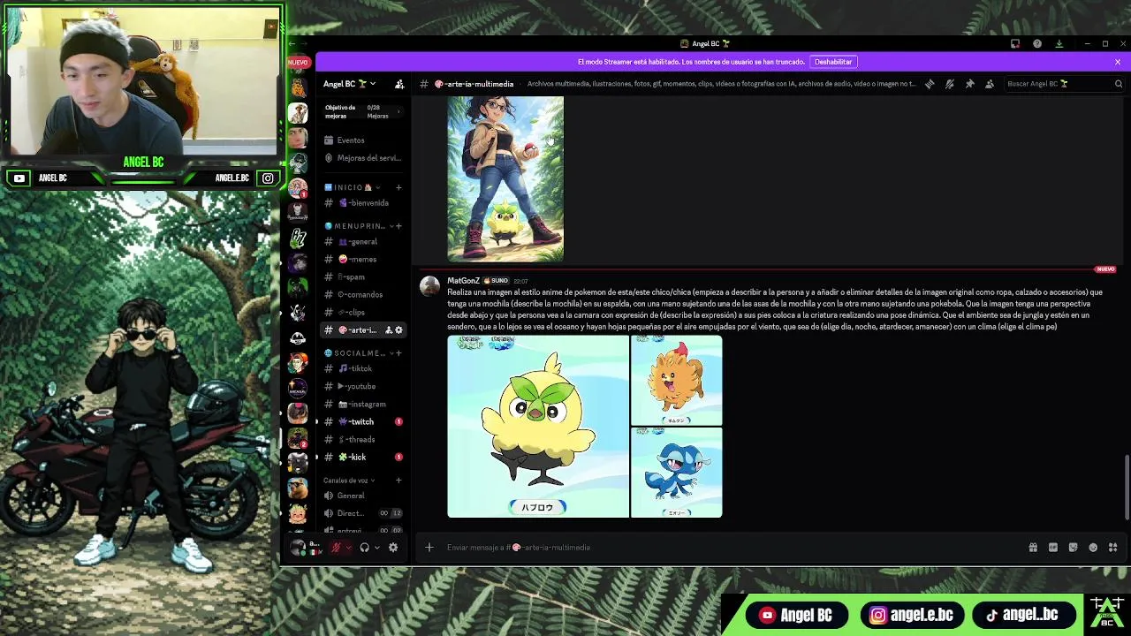Open emoji picker in message bar
Image resolution: width=1131 pixels, height=636 pixels.
tap(1093, 548)
